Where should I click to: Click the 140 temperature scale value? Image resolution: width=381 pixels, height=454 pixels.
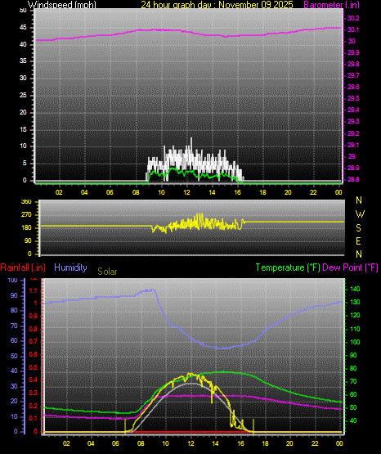355,289
